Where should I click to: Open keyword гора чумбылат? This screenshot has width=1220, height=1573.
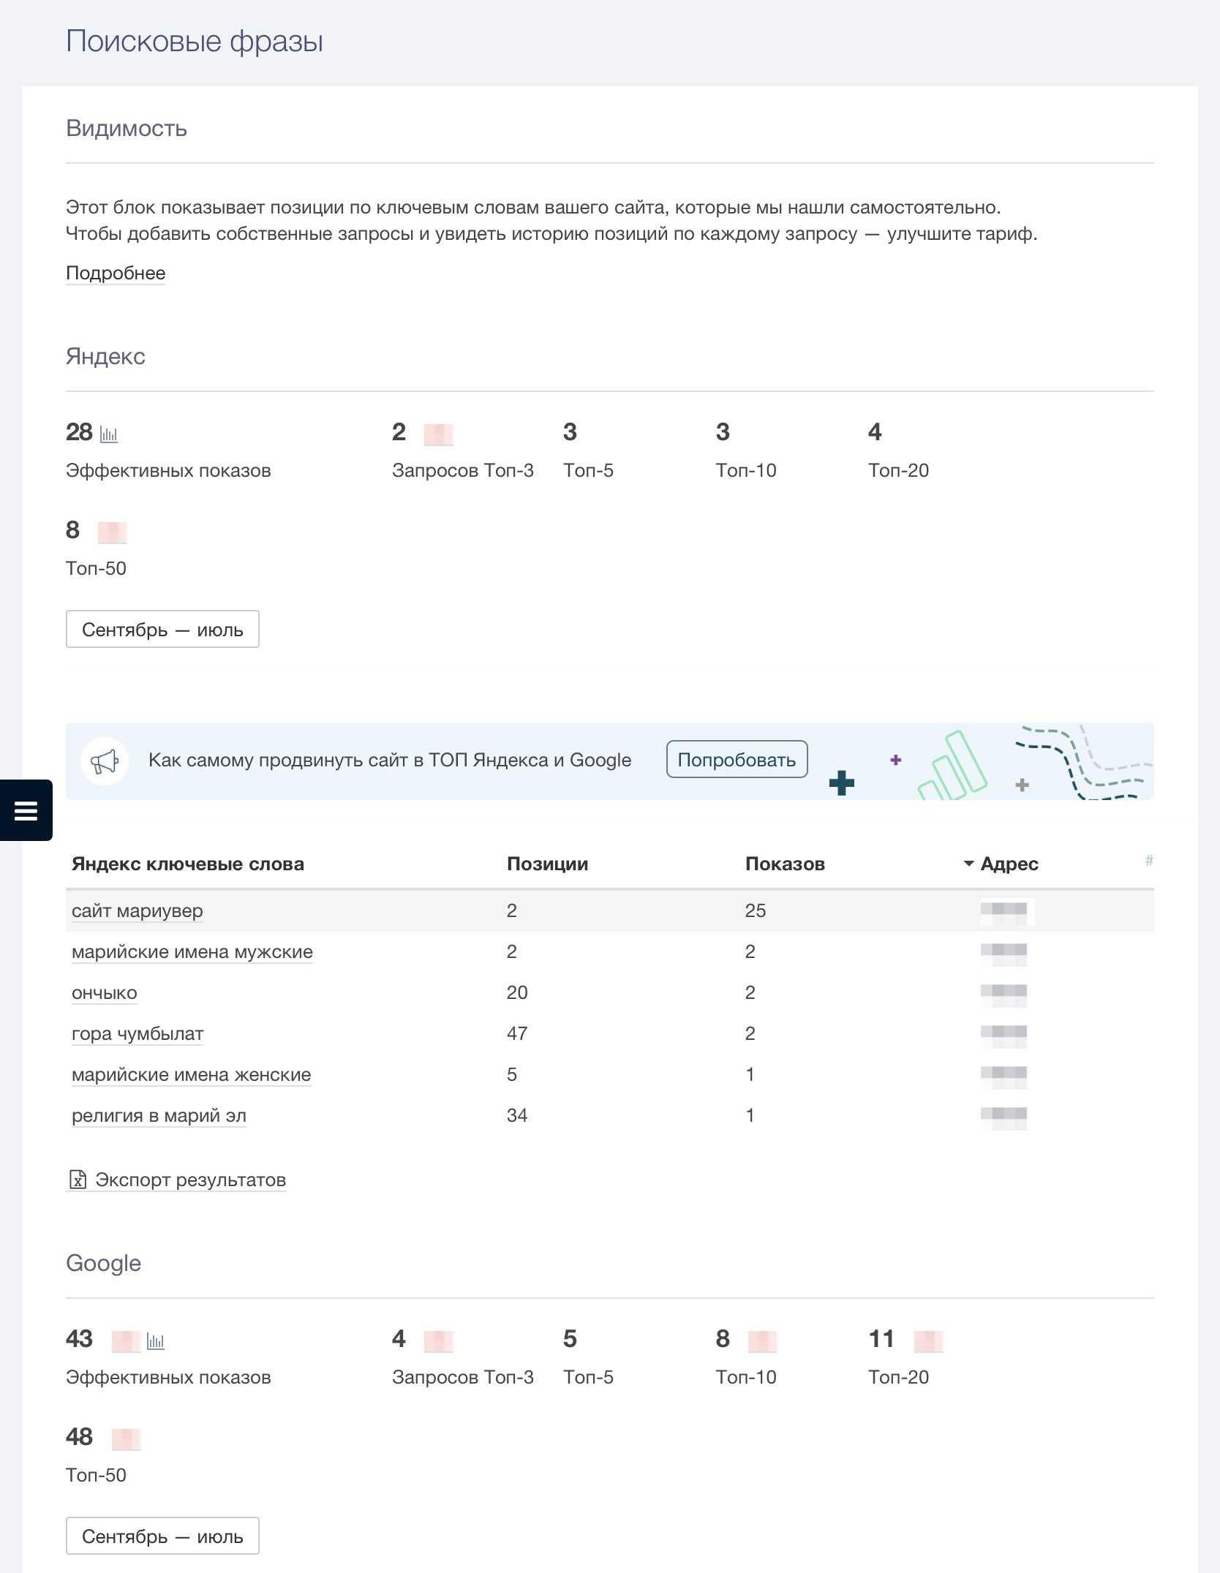click(138, 1033)
